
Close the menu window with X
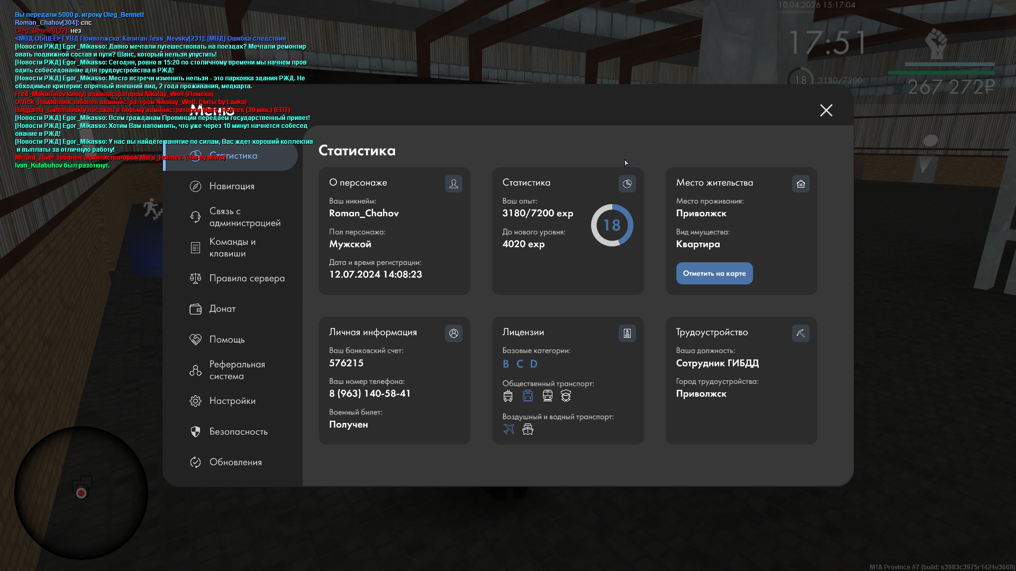tap(826, 110)
